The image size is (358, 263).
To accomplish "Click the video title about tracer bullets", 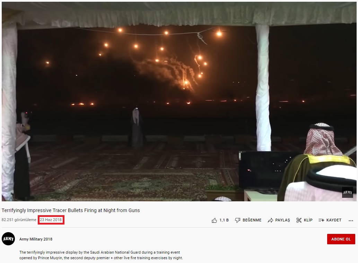I will pos(71,210).
